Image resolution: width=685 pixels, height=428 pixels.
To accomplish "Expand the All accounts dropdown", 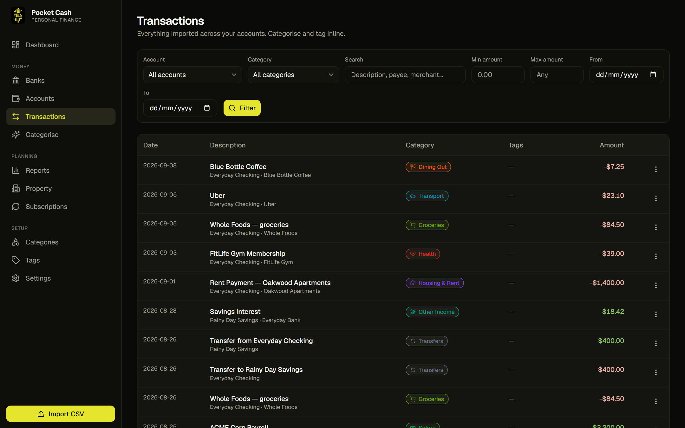I will pyautogui.click(x=192, y=75).
